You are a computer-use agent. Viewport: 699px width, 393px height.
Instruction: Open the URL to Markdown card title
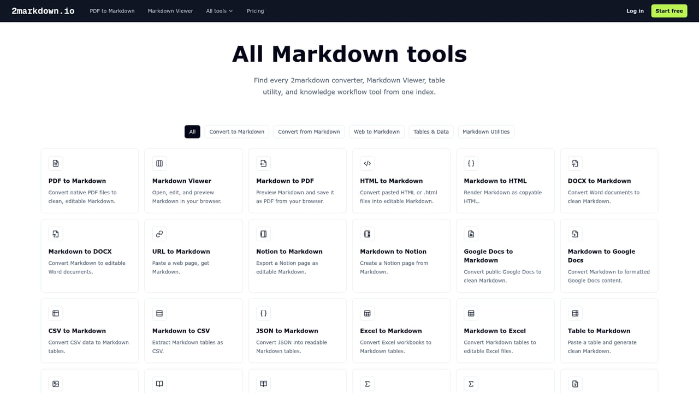coord(181,252)
